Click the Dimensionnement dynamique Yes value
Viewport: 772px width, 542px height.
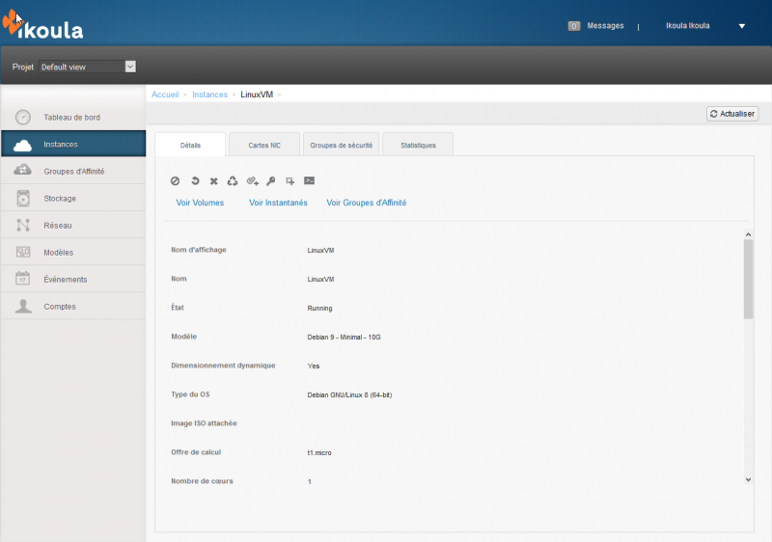tap(313, 366)
